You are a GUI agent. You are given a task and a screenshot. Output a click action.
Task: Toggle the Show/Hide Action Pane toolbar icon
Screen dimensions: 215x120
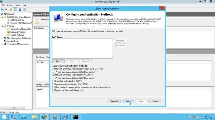(x=24, y=9)
